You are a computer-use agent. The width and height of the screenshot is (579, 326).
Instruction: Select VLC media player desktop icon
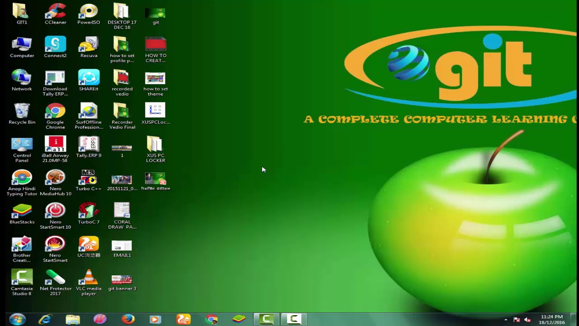coord(89,283)
